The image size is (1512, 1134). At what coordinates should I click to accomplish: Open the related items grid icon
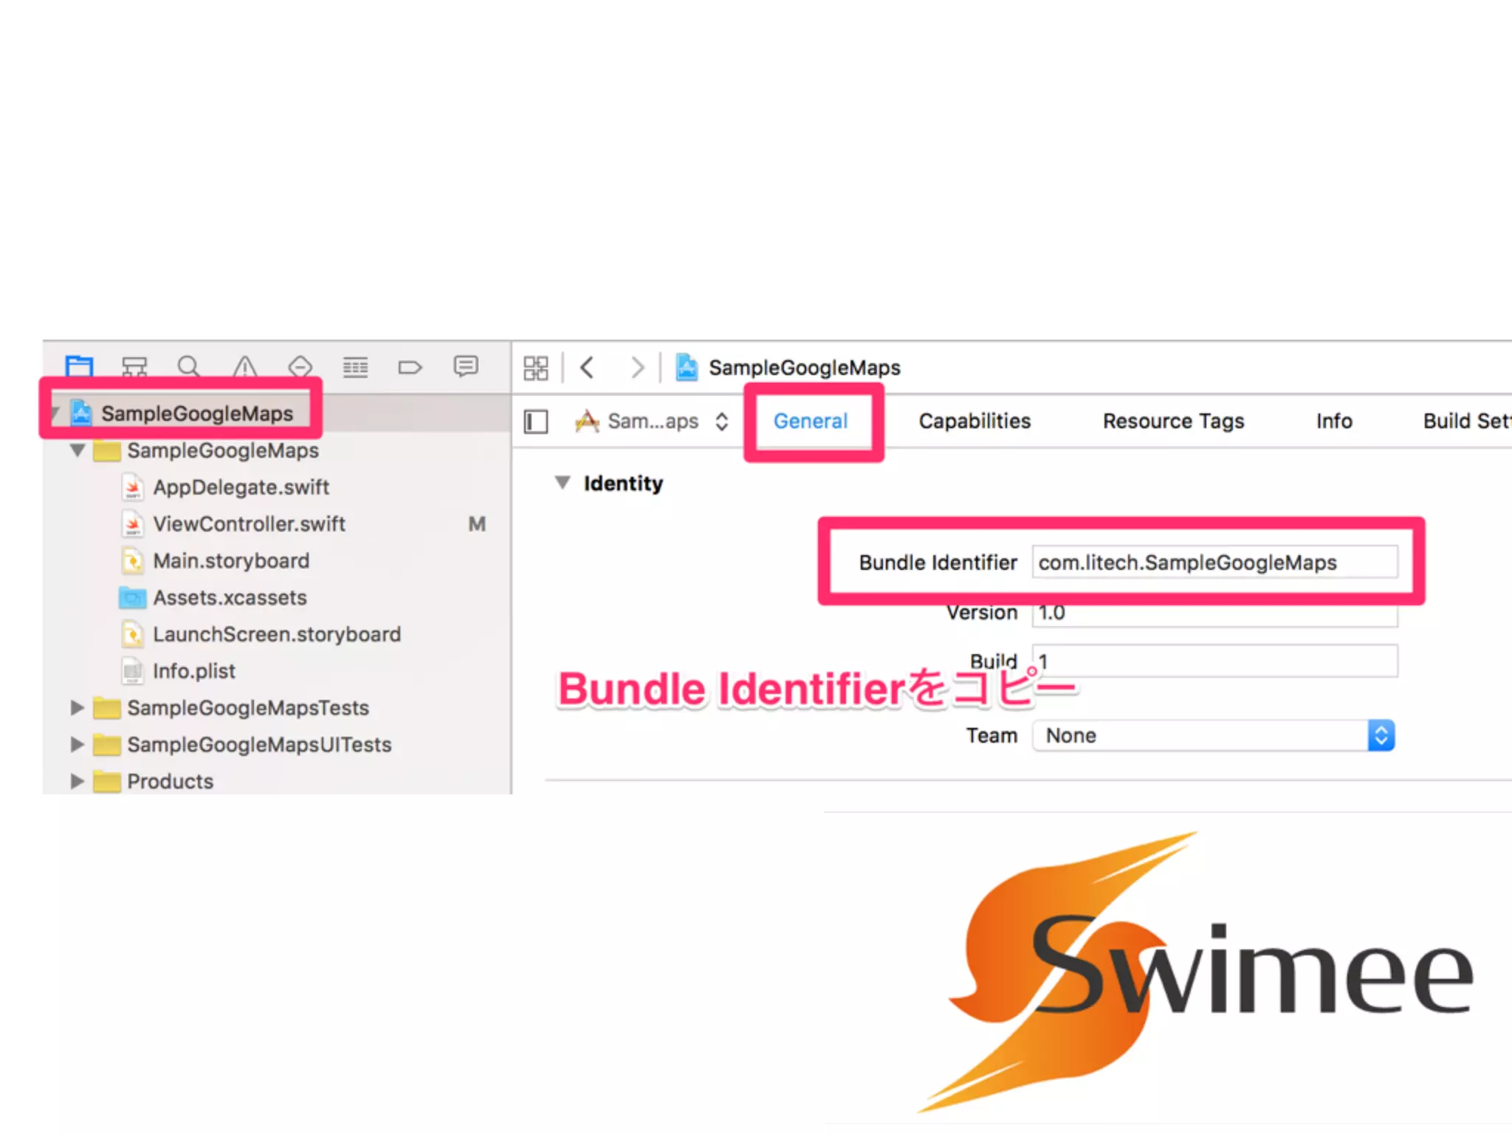click(536, 368)
